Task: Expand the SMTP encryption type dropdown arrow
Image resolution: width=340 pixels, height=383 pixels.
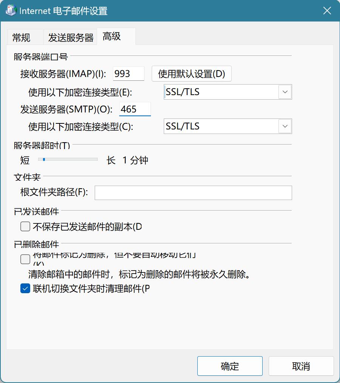Action: [285, 126]
